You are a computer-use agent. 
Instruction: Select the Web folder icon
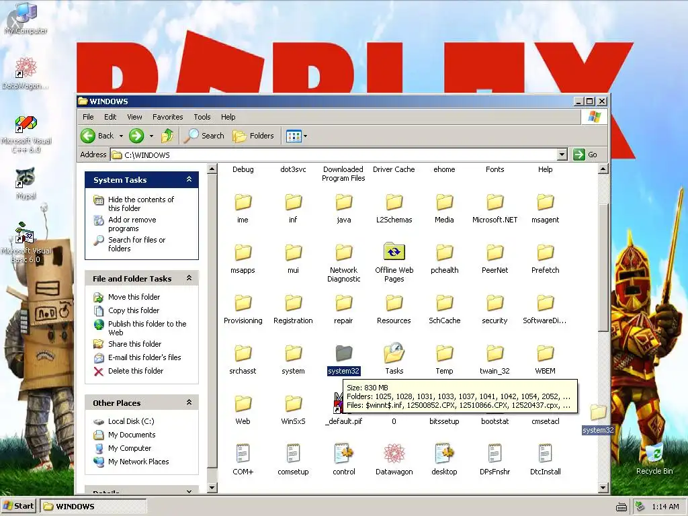(243, 403)
